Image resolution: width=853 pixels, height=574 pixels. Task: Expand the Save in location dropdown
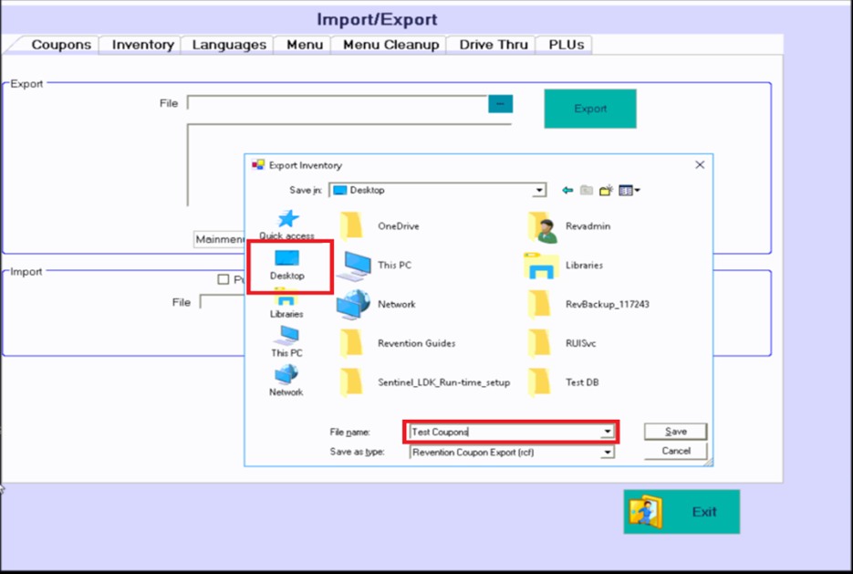(539, 191)
